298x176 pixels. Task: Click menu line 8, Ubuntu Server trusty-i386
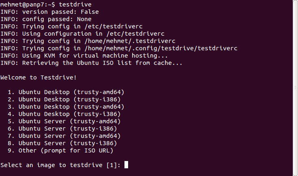click(x=62, y=143)
